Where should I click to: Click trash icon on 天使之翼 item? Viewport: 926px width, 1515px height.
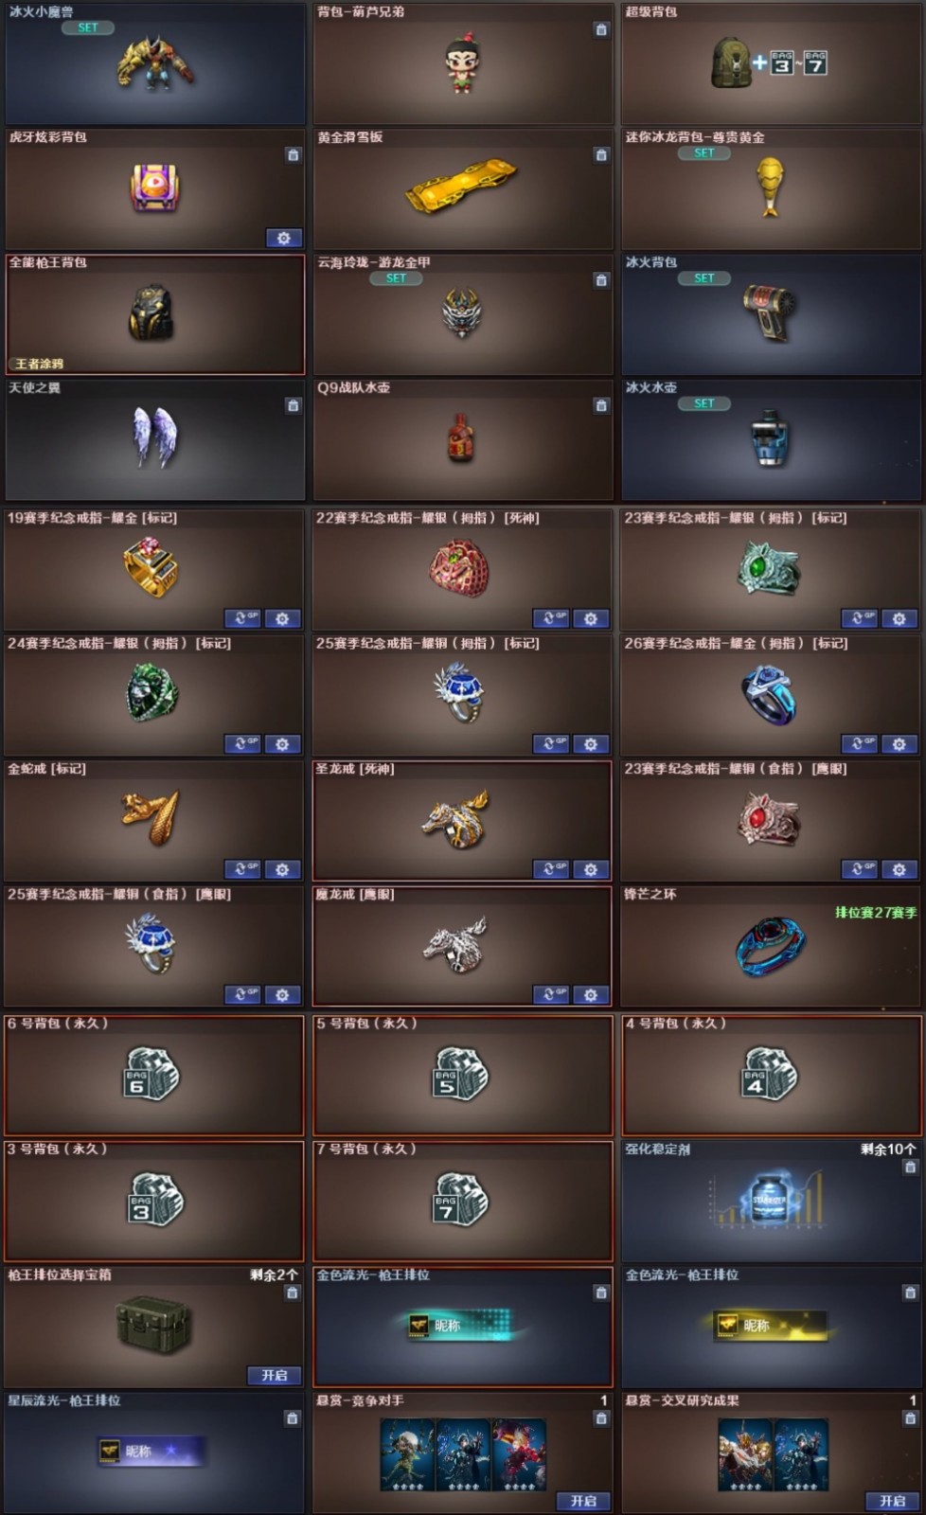294,405
